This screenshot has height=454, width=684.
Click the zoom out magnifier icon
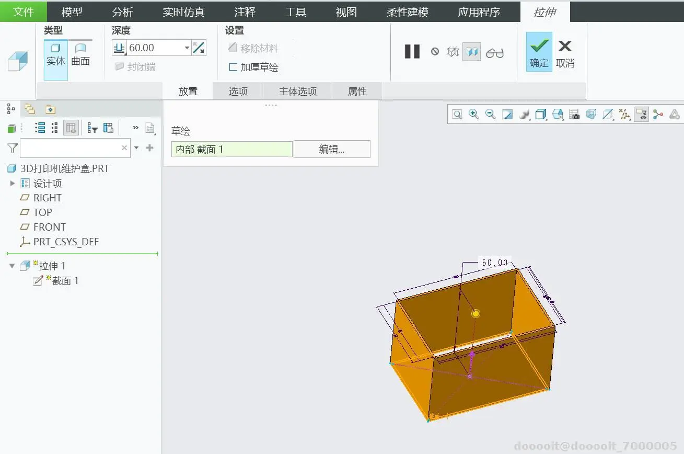coord(490,114)
